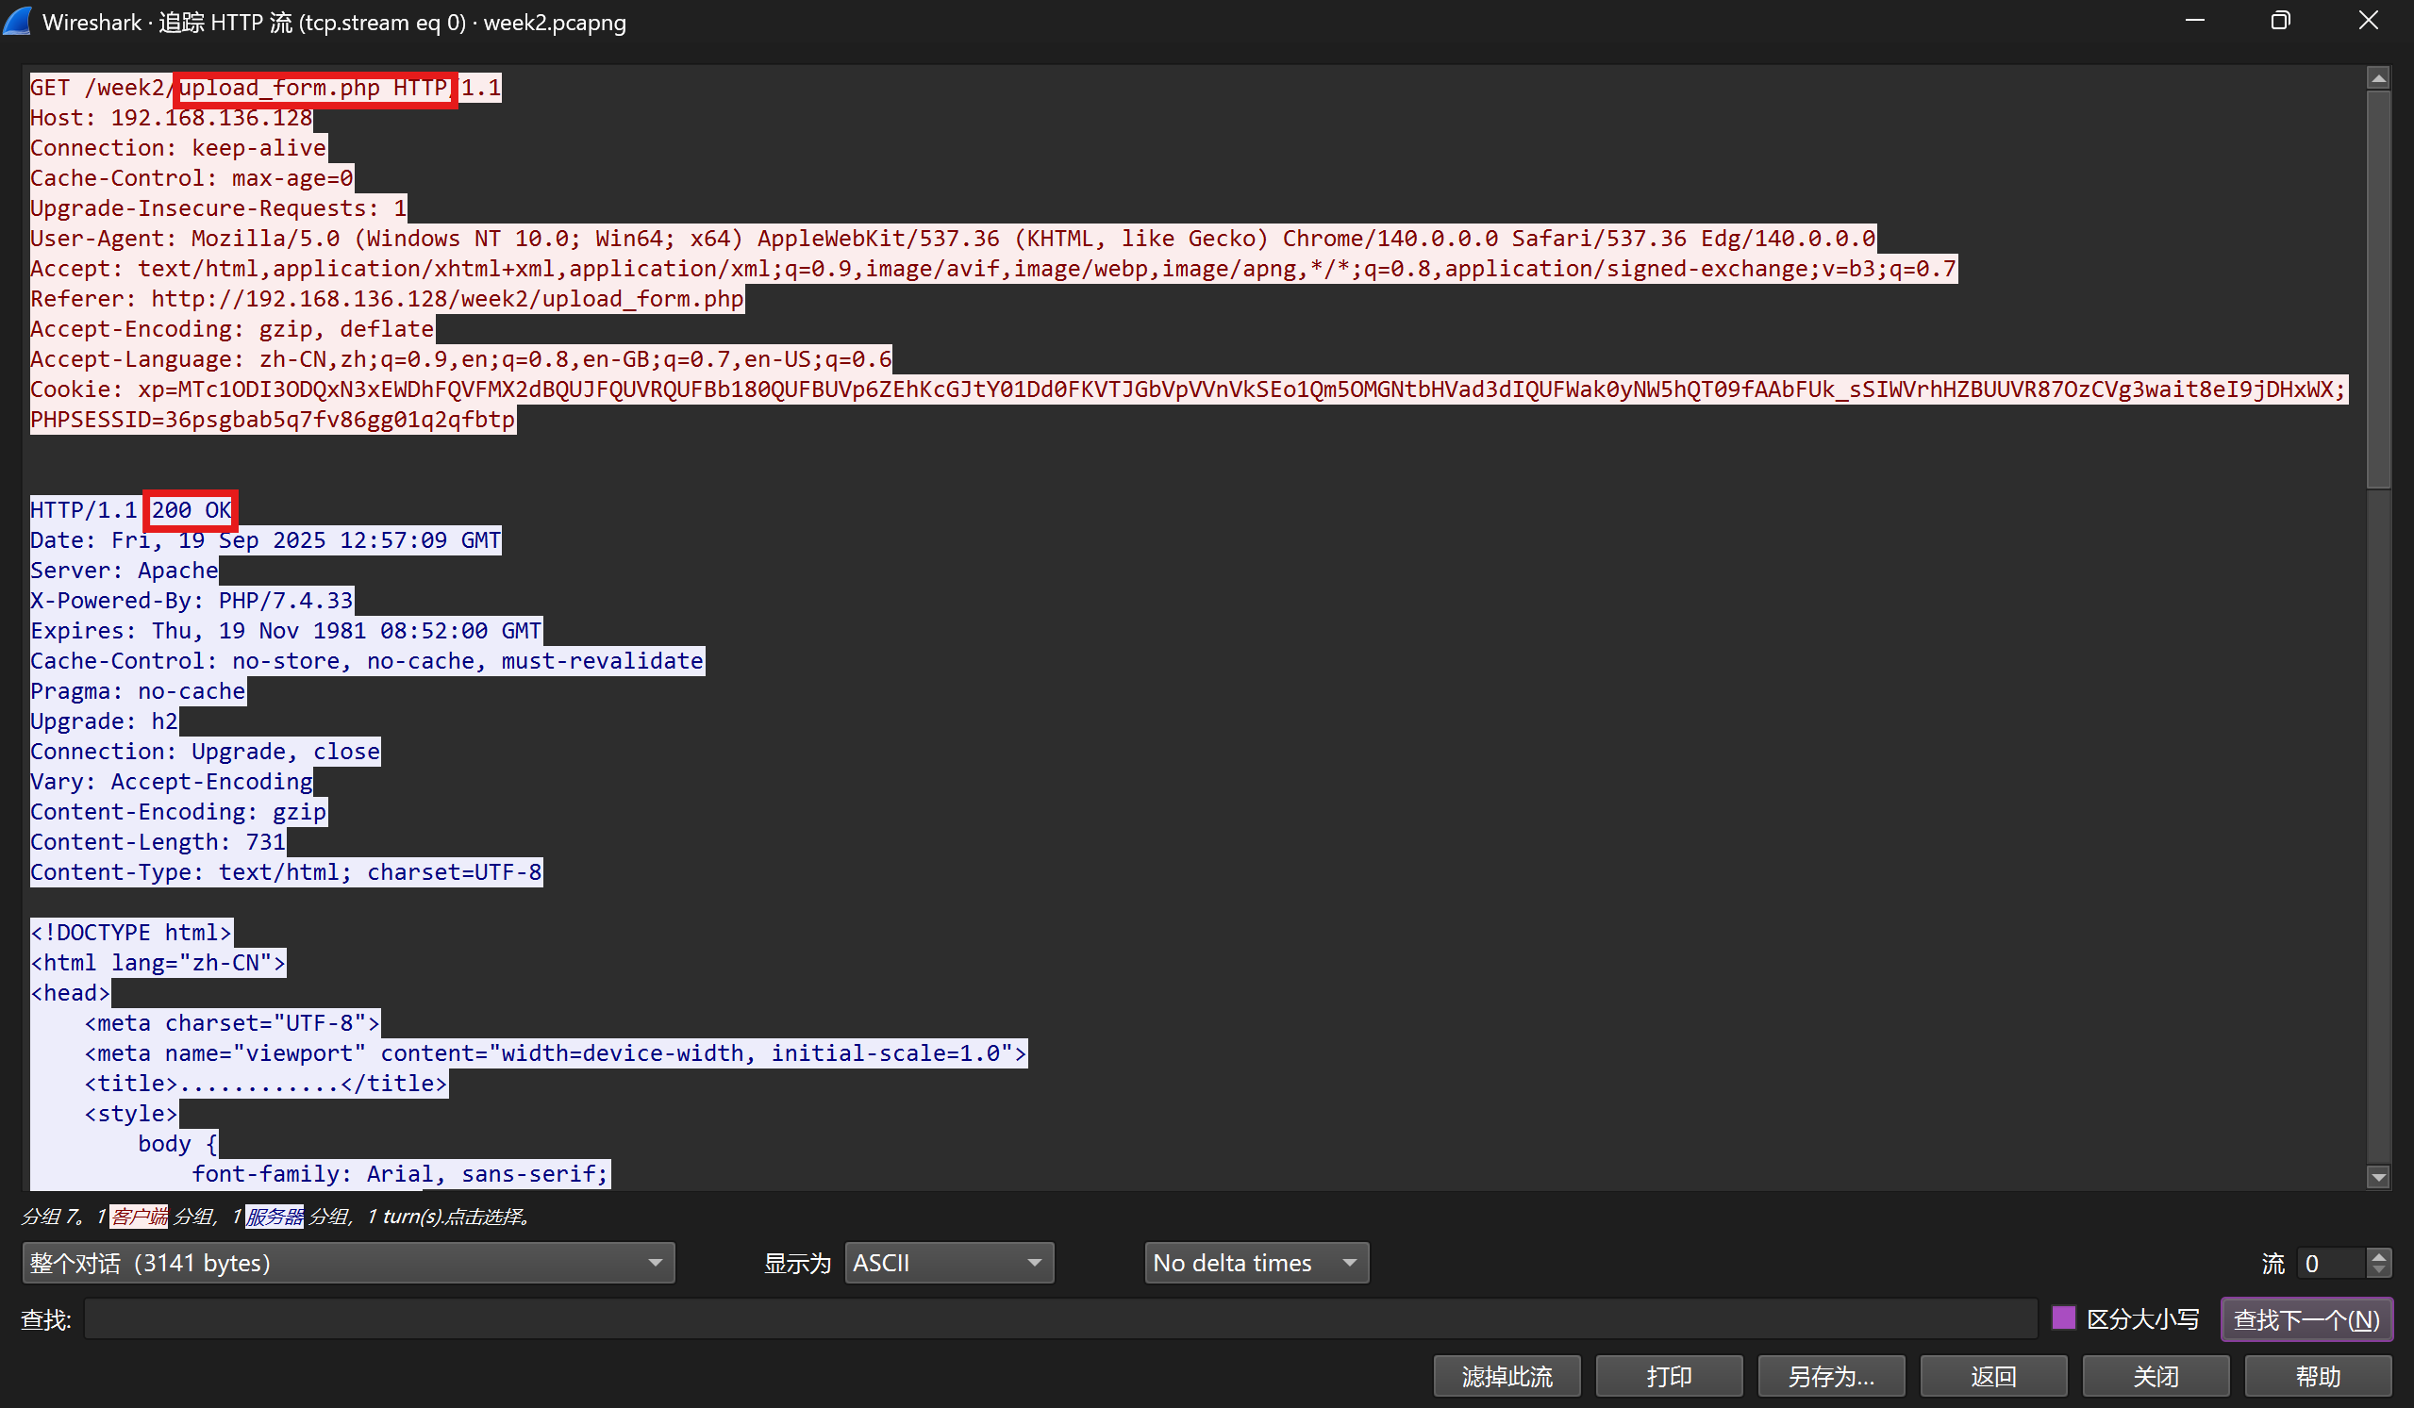This screenshot has width=2414, height=1408.
Task: Expand the No delta times dropdown
Action: point(1257,1263)
